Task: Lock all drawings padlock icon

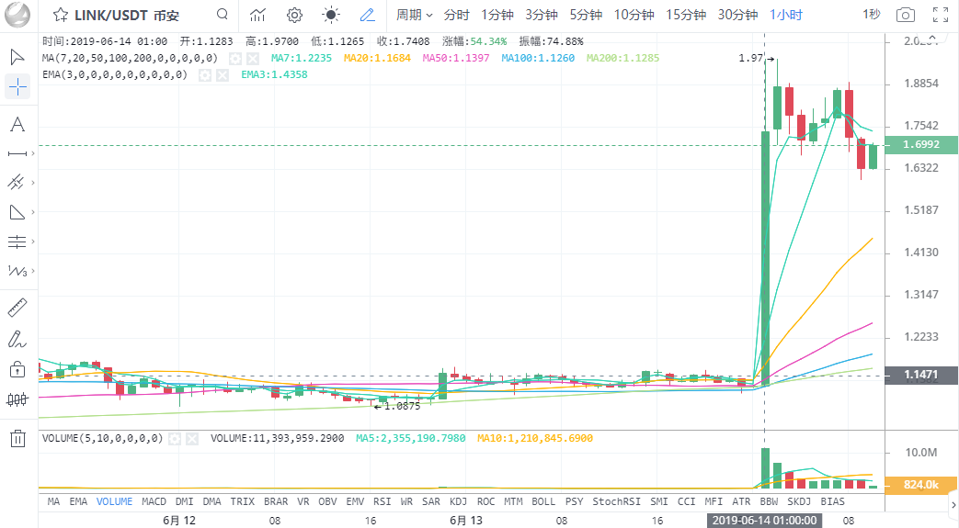Action: 17,369
